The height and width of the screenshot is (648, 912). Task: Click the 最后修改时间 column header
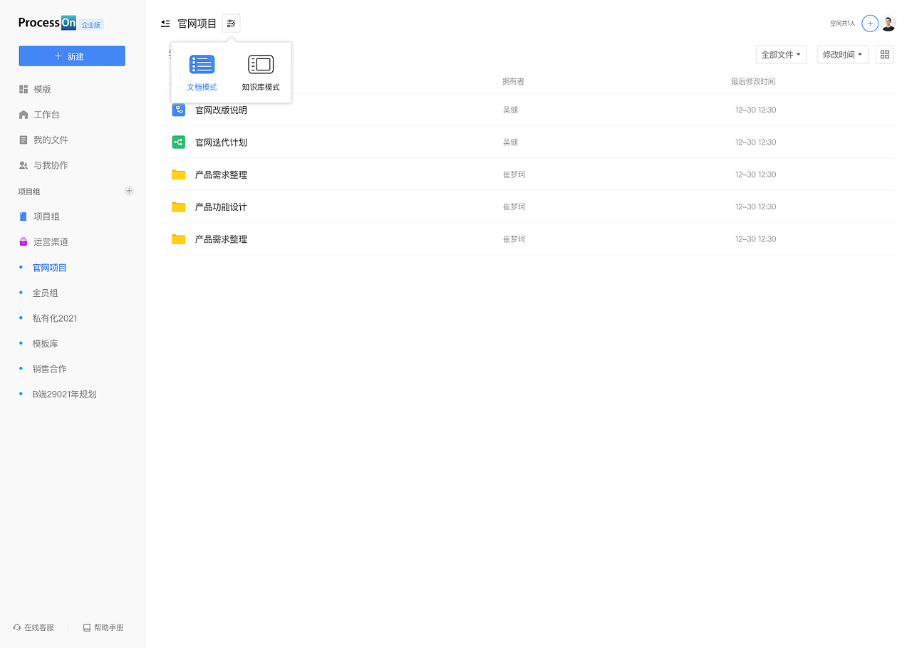[752, 82]
